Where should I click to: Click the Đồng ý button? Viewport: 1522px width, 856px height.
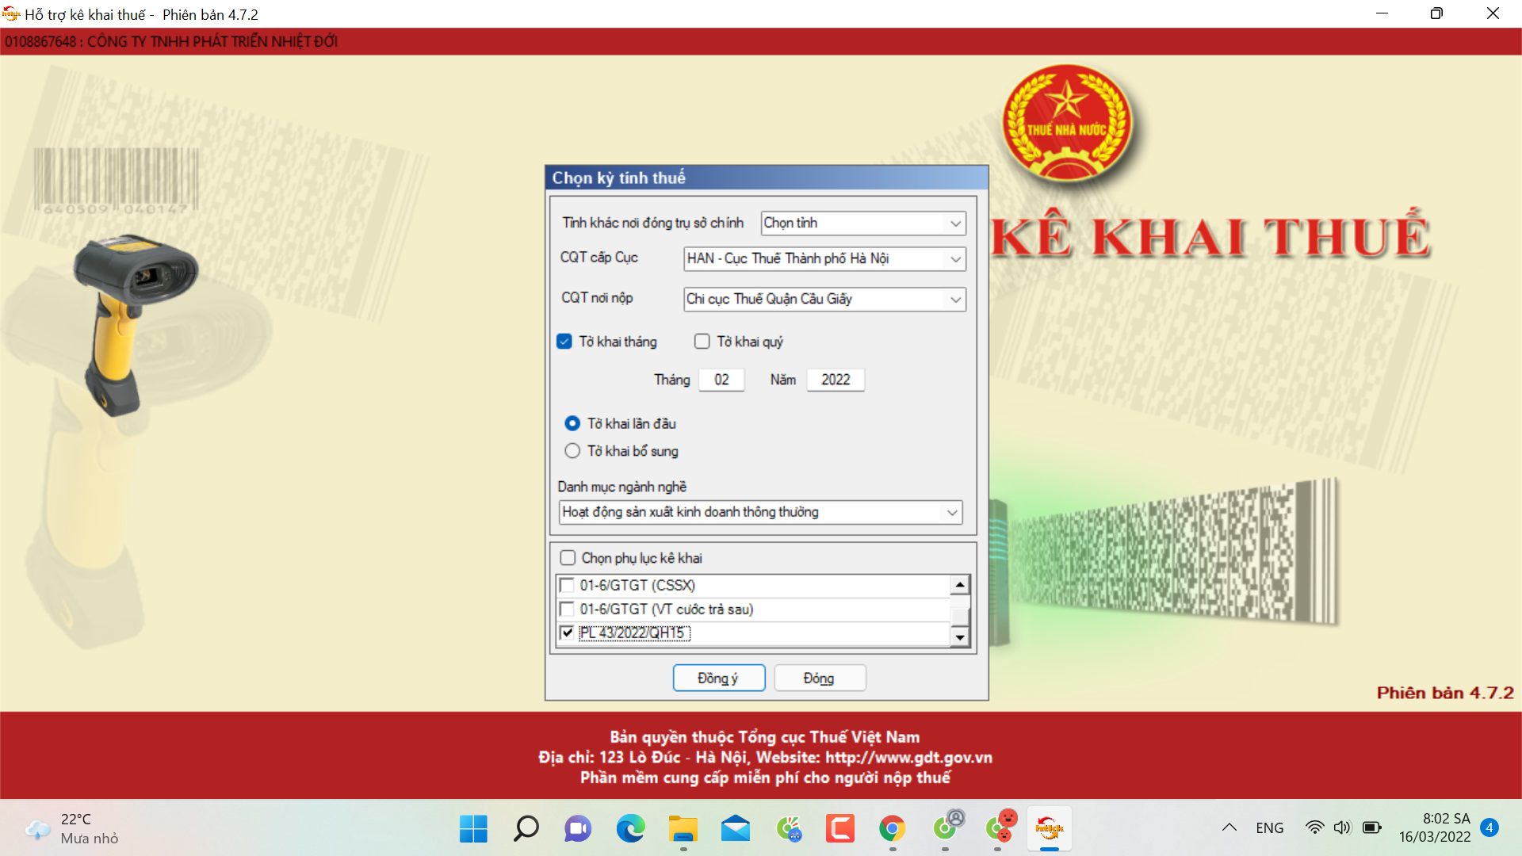tap(719, 678)
